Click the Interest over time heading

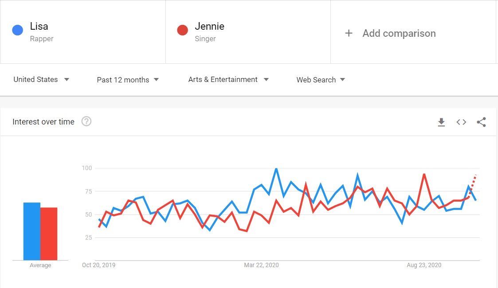[43, 122]
